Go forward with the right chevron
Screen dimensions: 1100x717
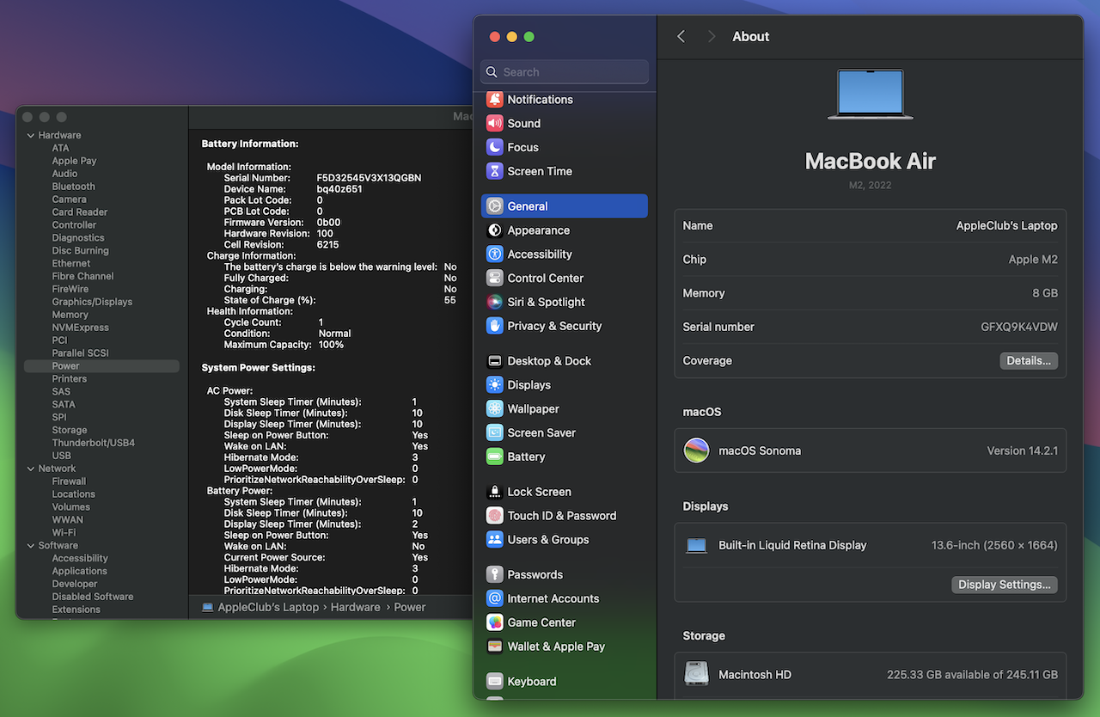point(711,36)
